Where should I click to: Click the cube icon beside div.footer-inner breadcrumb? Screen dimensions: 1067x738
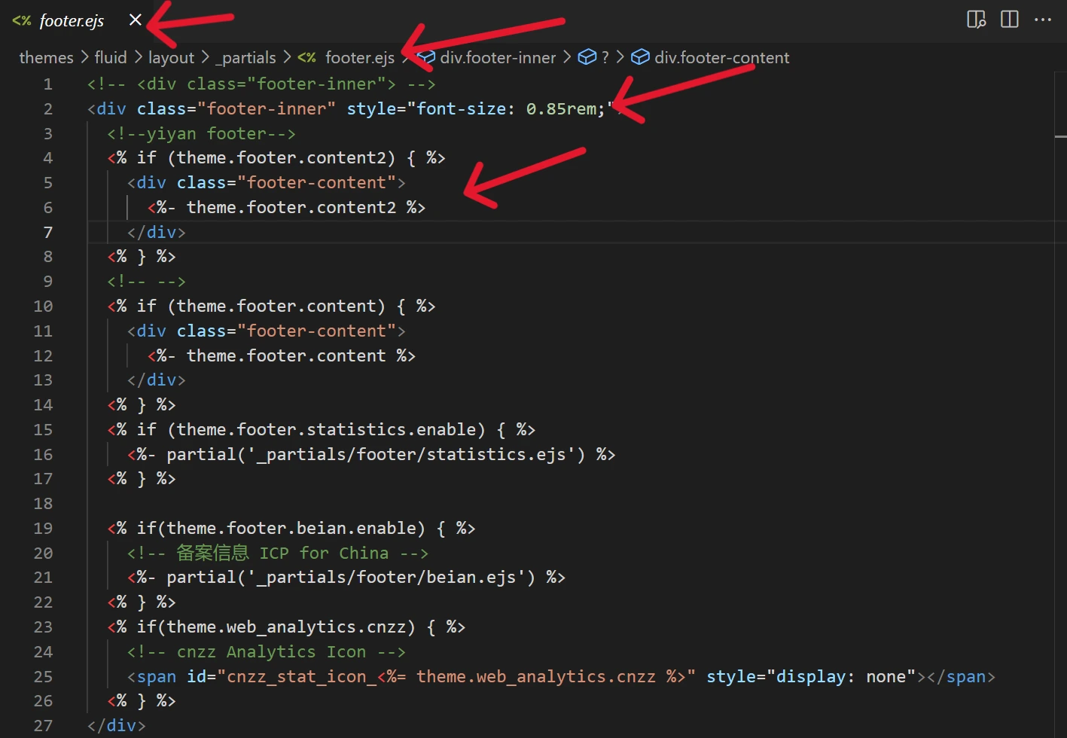coord(427,58)
